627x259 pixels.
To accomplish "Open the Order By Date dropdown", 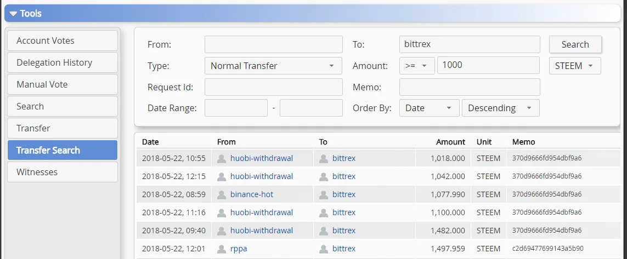I will 429,108.
